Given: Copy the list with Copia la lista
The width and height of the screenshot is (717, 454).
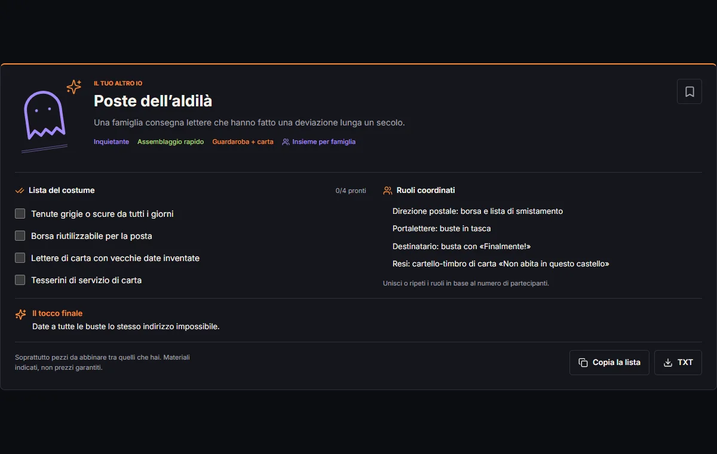Looking at the screenshot, I should pos(609,363).
